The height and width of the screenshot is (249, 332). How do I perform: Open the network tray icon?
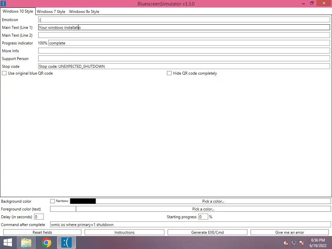coord(294,243)
